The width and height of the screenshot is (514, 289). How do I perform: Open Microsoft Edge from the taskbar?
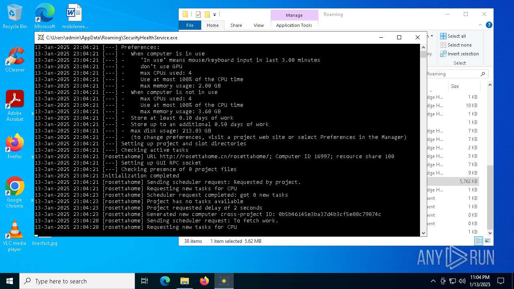(165, 281)
